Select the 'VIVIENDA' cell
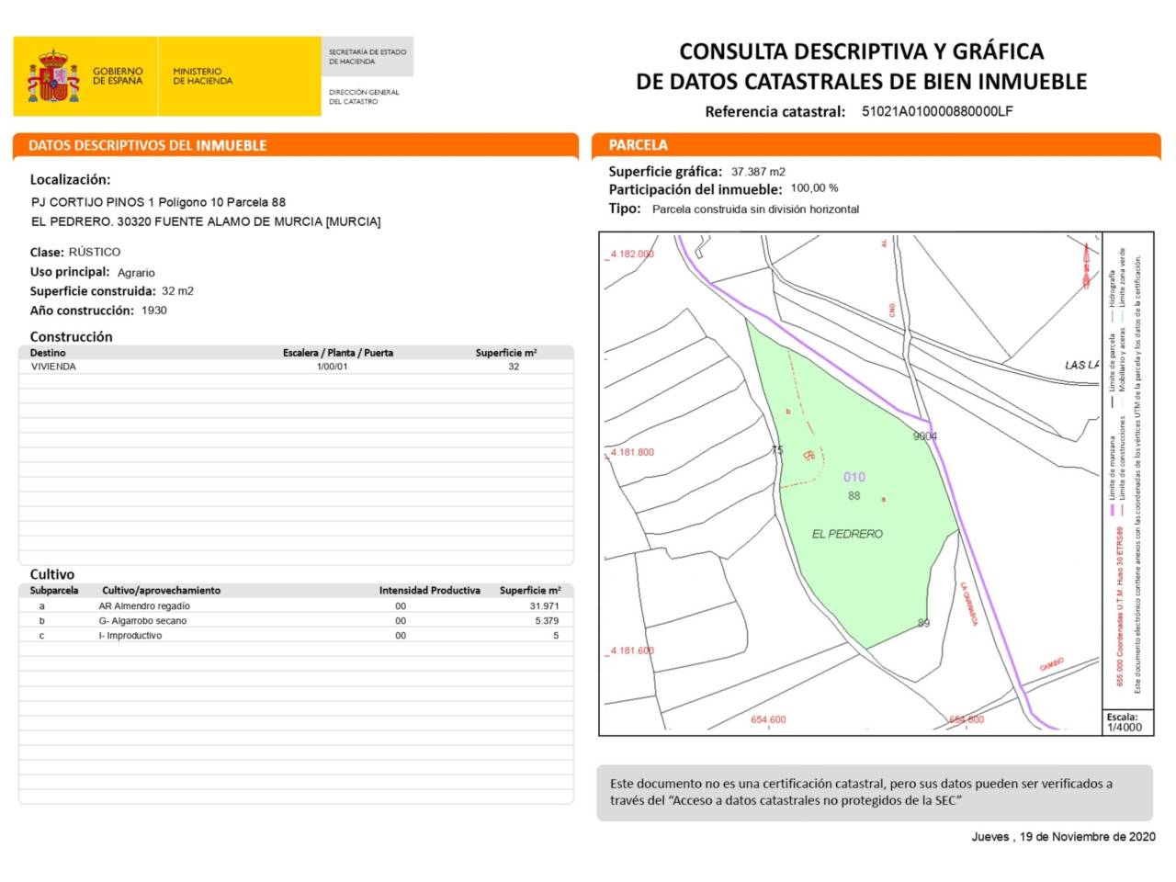1176x882 pixels. 53,367
